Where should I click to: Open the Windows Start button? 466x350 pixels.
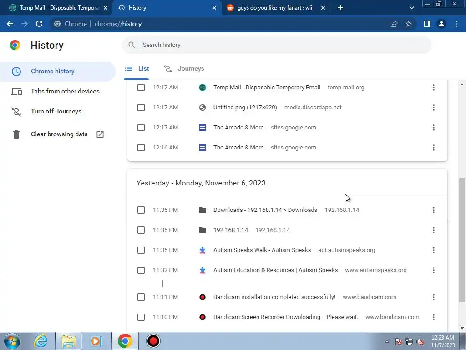[12, 341]
